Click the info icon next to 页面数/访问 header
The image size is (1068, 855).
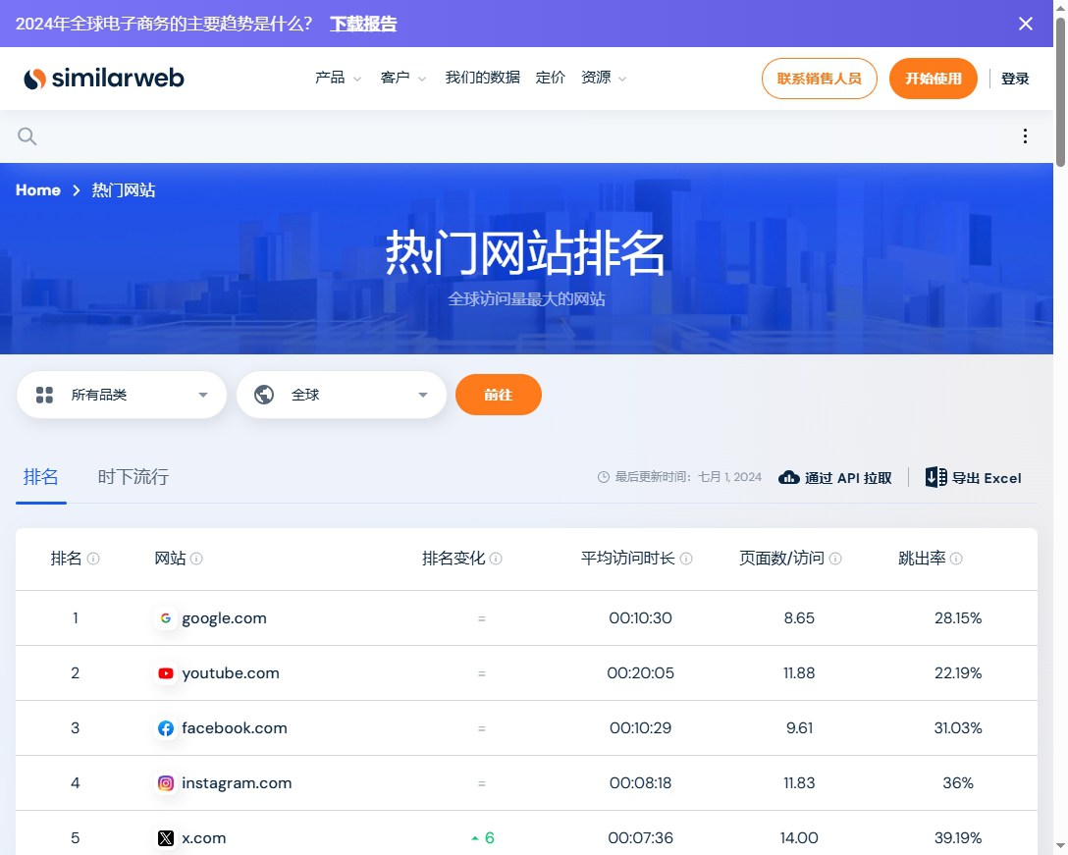[835, 559]
